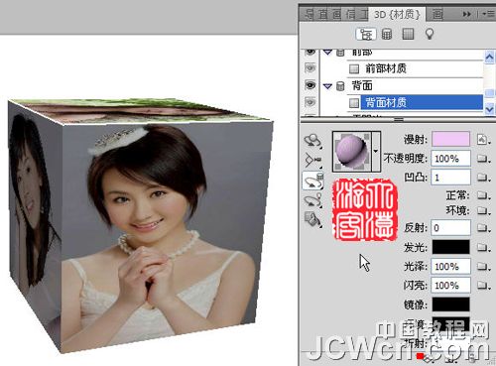Select the 3D object rotate tool icon

pyautogui.click(x=312, y=141)
